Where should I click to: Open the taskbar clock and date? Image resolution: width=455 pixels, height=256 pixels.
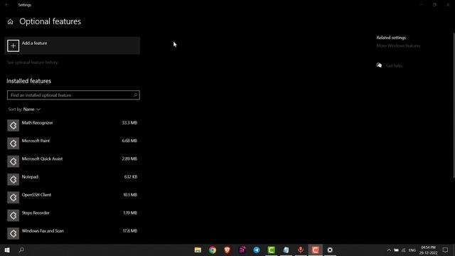click(x=428, y=250)
